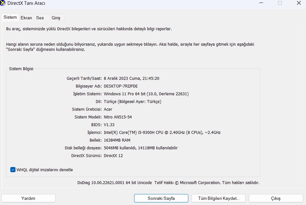The image size is (306, 205).
Task: Click the Bilgisayar Adı label
Action: (x=89, y=86)
